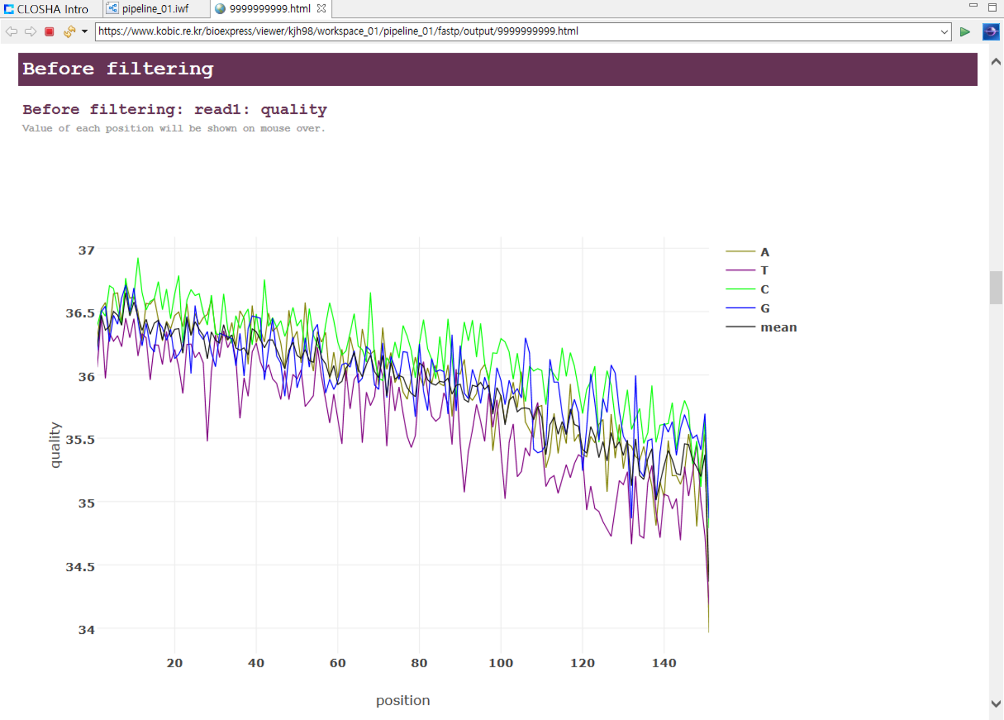The image size is (1004, 720).
Task: Click the minimize editor pane icon
Action: 973,6
